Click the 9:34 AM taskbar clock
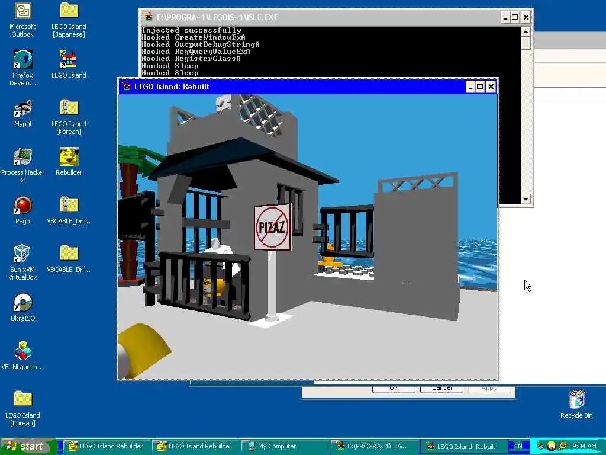 coord(584,446)
